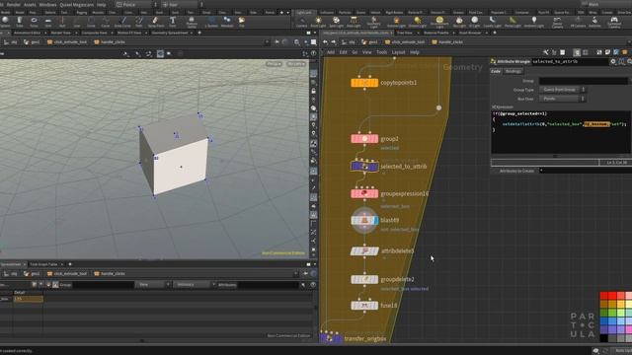Select the Tube shelf tool
The width and height of the screenshot is (632, 355).
[20, 22]
